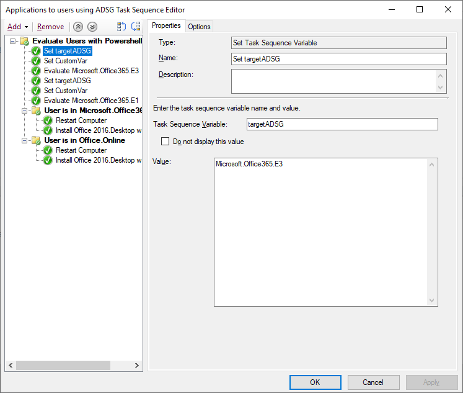
Task: Collapse the Evaluate Users with Powershell group
Action: coord(12,41)
